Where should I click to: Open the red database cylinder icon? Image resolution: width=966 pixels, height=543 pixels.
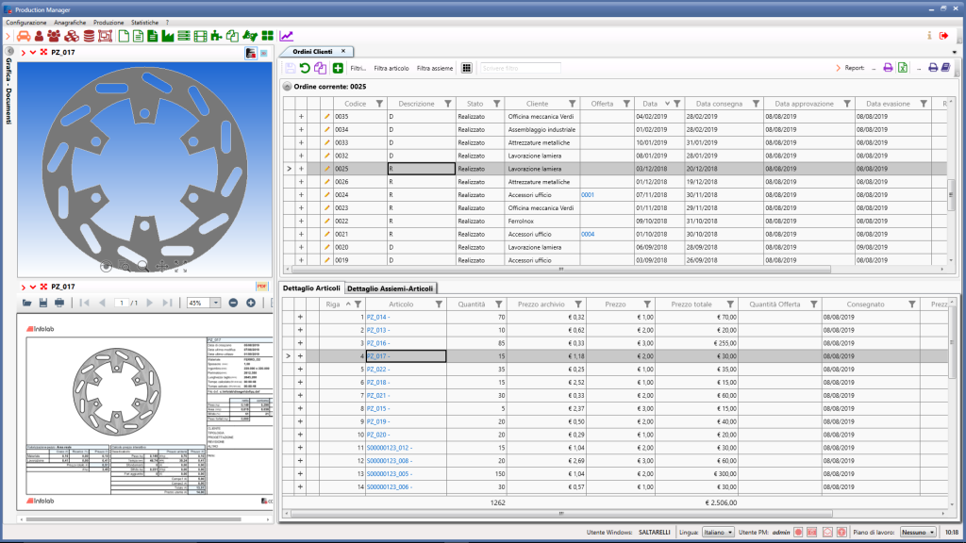(x=89, y=37)
